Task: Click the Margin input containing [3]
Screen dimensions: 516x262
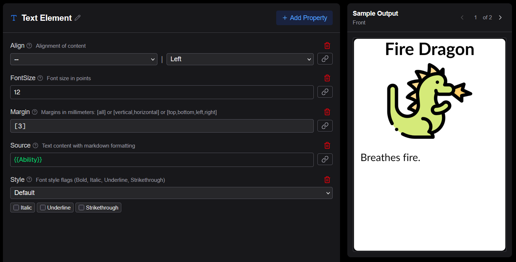Action: pos(162,126)
